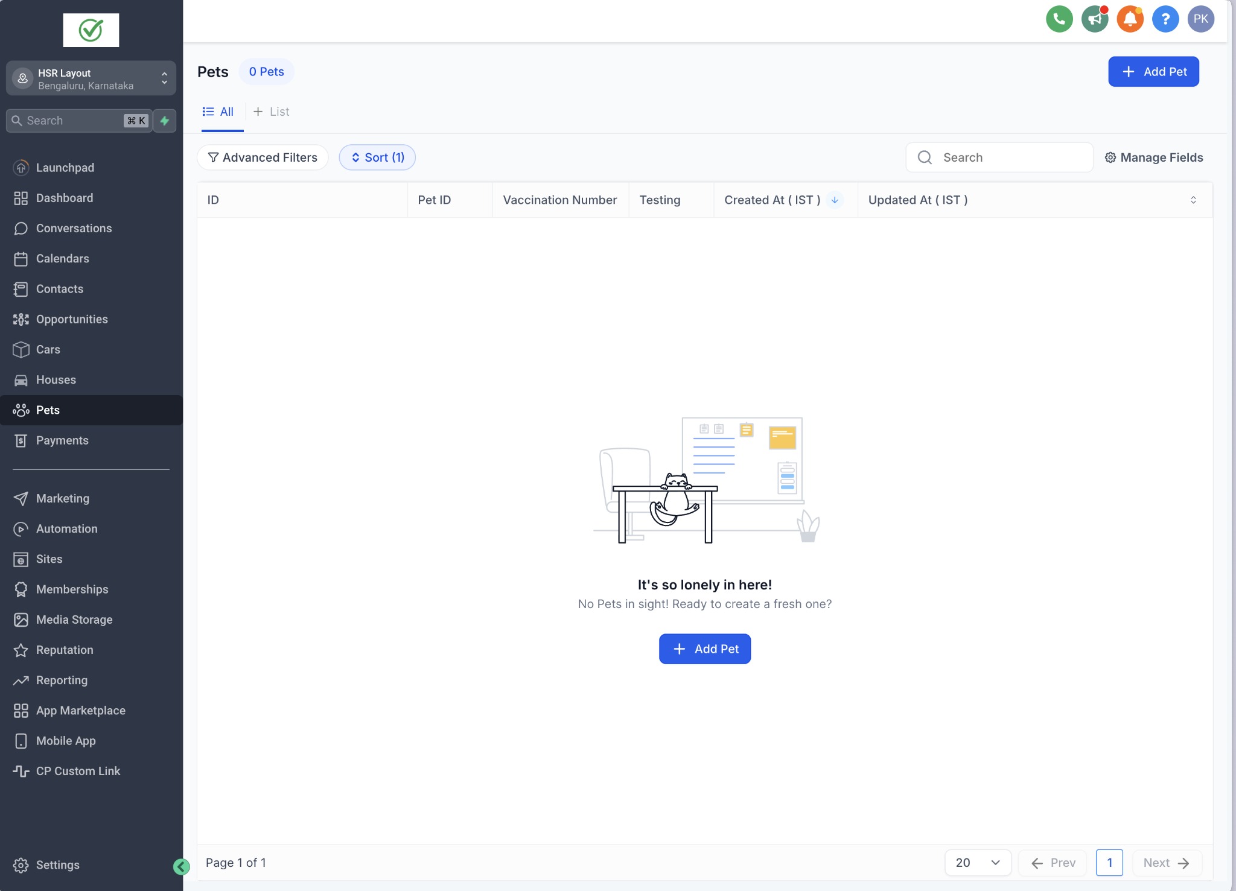This screenshot has height=891, width=1236.
Task: Collapse sidebar with green arrow icon
Action: click(181, 867)
